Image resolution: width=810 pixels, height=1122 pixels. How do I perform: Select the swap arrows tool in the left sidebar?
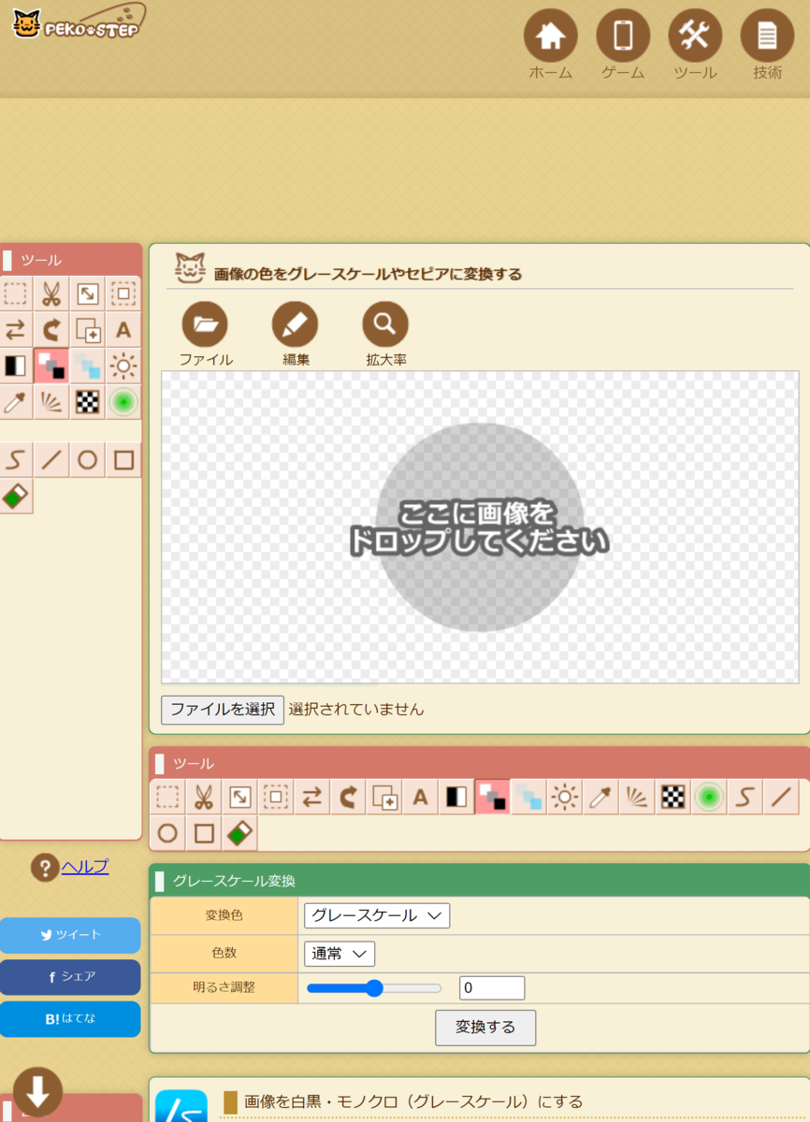[x=15, y=330]
